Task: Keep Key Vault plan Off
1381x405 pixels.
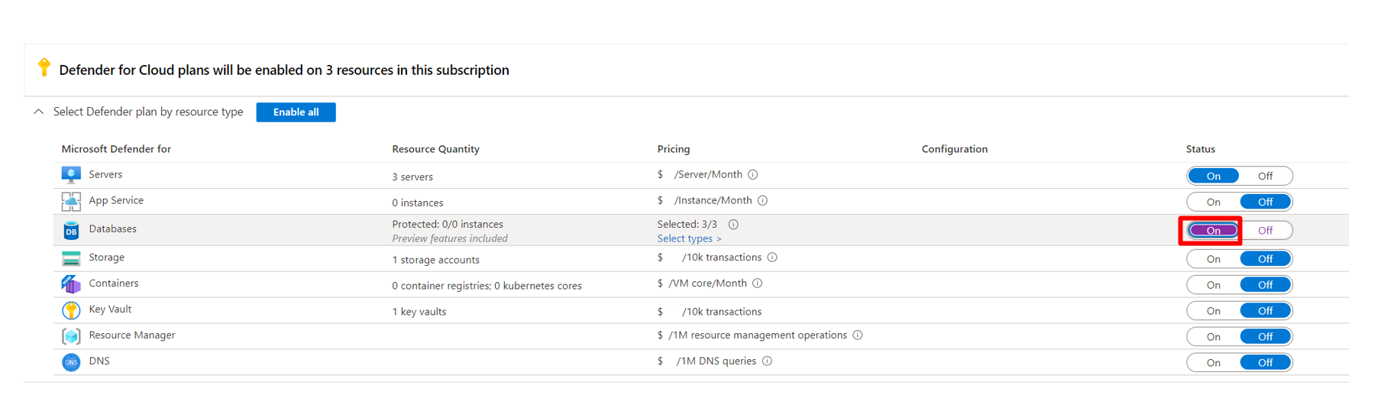Action: coord(1266,311)
